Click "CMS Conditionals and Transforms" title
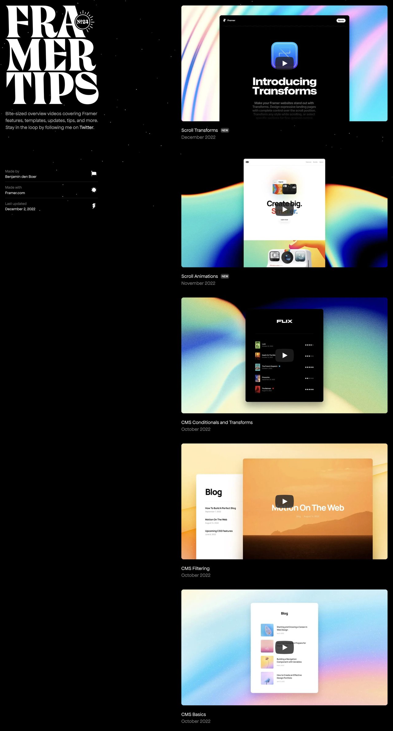393x731 pixels. (x=217, y=422)
